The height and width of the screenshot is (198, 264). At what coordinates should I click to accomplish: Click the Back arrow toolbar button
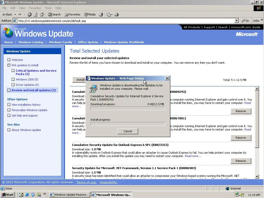[x=7, y=14]
